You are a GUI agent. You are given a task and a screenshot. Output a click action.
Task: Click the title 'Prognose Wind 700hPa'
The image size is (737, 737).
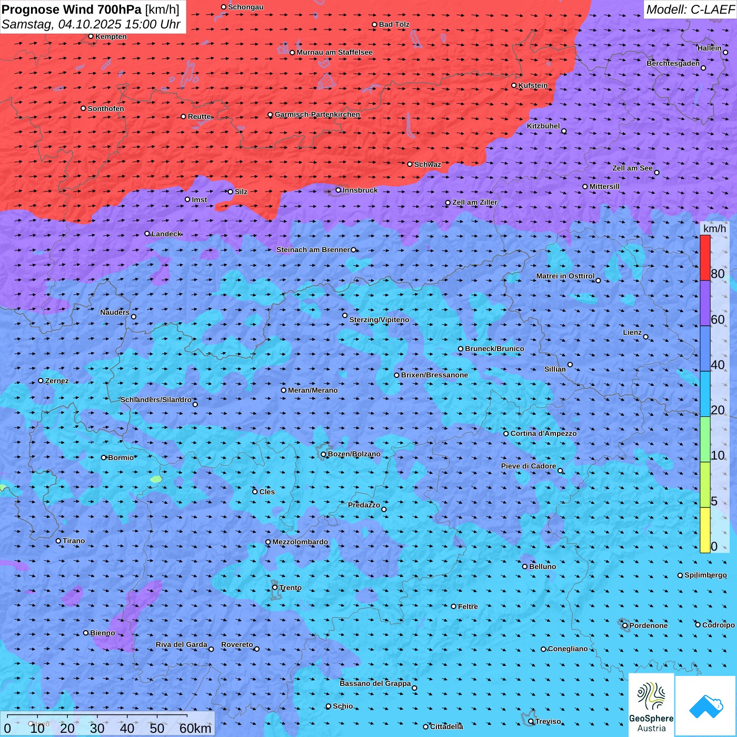72,9
